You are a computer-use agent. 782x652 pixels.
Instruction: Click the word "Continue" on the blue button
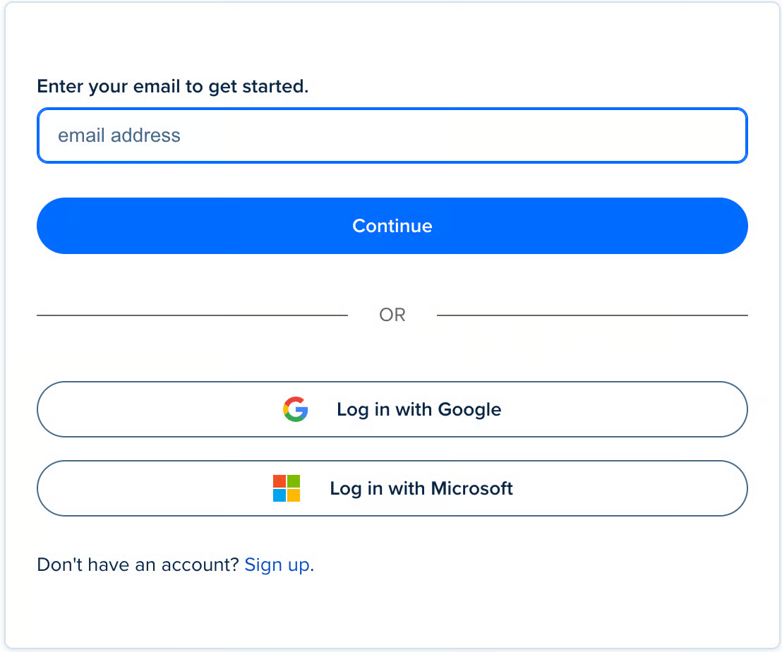[392, 226]
